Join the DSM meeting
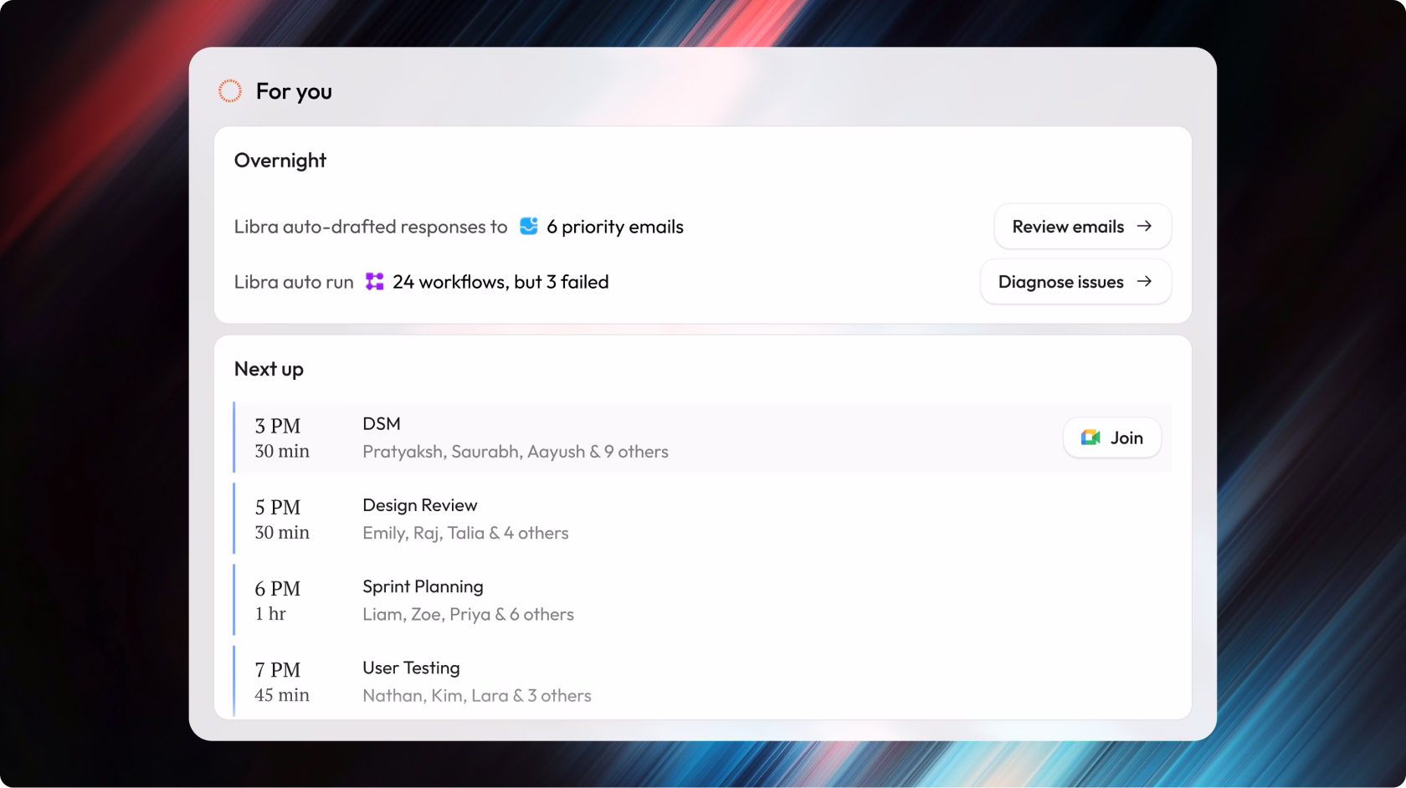Image resolution: width=1406 pixels, height=788 pixels. pos(1112,437)
